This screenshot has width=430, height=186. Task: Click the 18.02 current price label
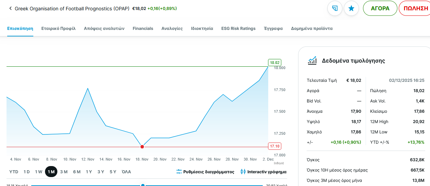(275, 63)
